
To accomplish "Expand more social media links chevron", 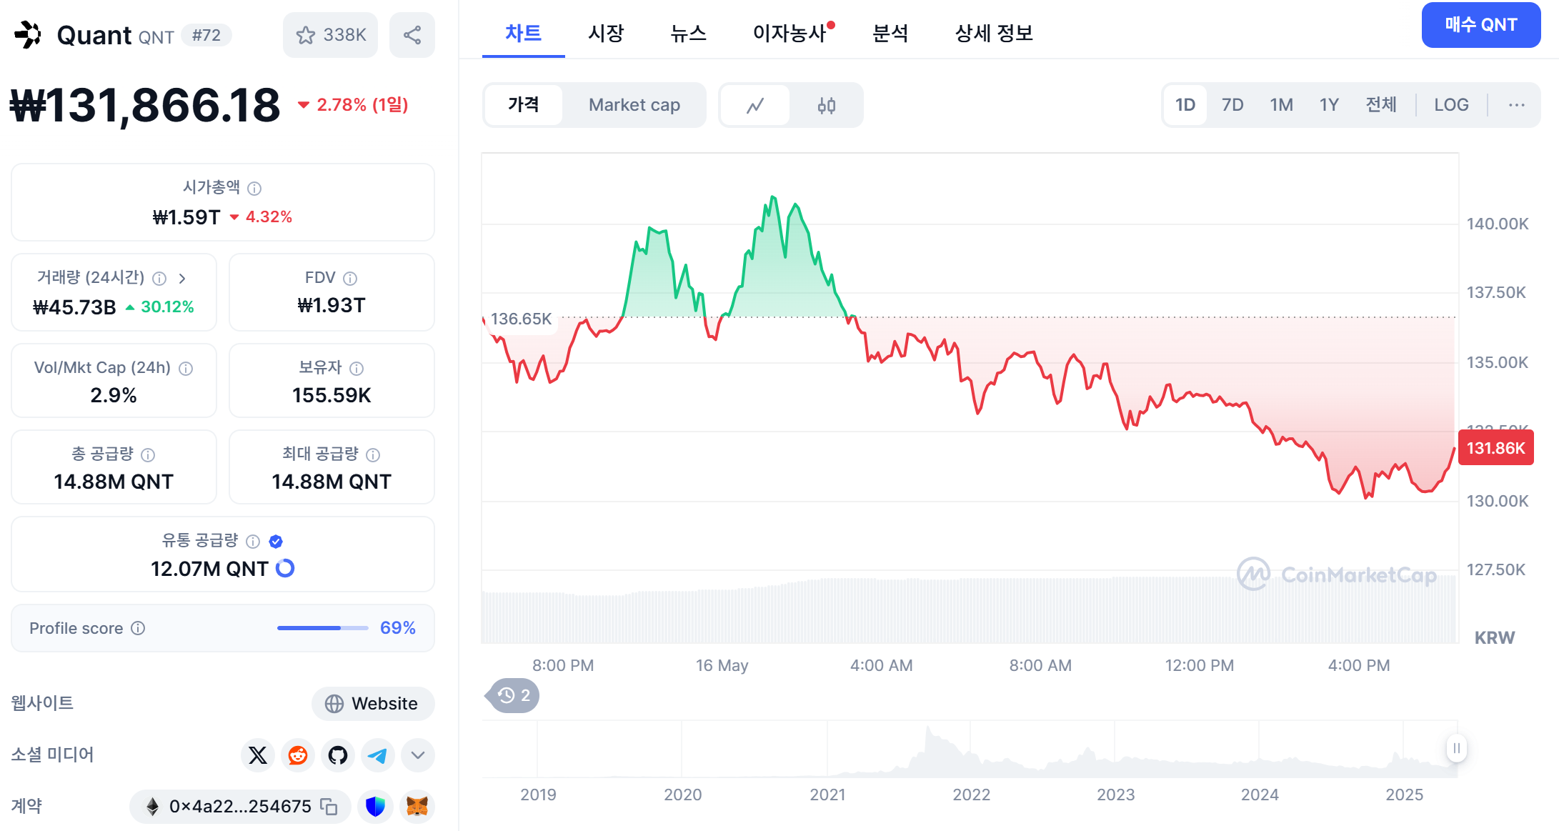I will [x=418, y=755].
